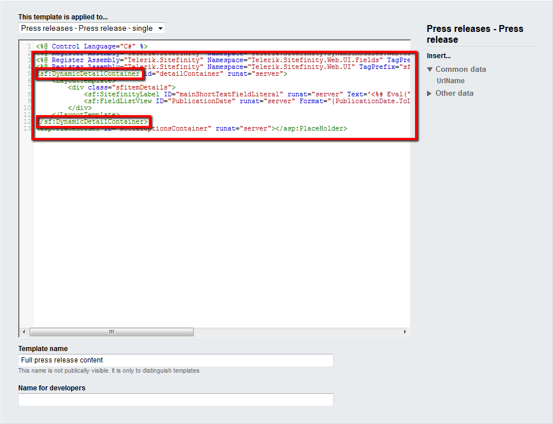Screen dimensions: 553x424
Task: Click the closing /sf:DynamicDetailContainer tag
Action: click(93, 122)
